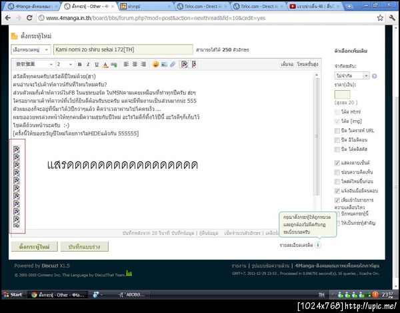Open the ไม่จำกัด restriction level dropdown
The width and height of the screenshot is (400, 313).
pyautogui.click(x=352, y=75)
